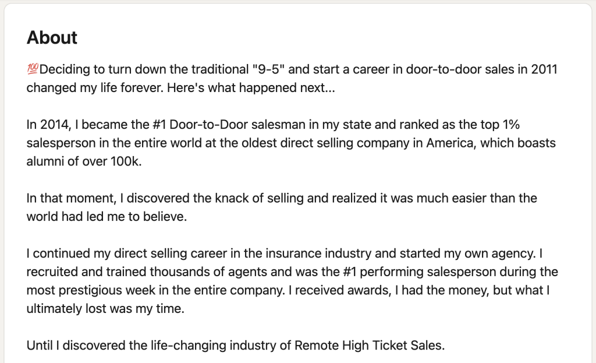596x363 pixels.
Task: Click the About section heading
Action: click(52, 38)
